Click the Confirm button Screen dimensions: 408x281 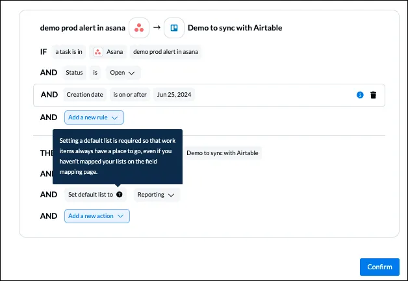pyautogui.click(x=379, y=267)
